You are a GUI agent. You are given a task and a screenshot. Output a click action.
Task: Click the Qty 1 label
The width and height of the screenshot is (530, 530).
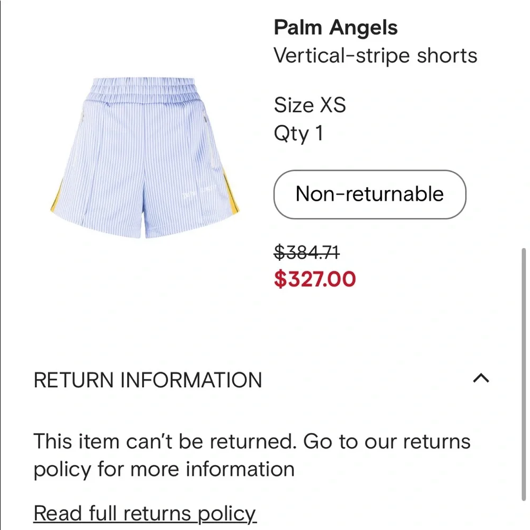(x=298, y=133)
